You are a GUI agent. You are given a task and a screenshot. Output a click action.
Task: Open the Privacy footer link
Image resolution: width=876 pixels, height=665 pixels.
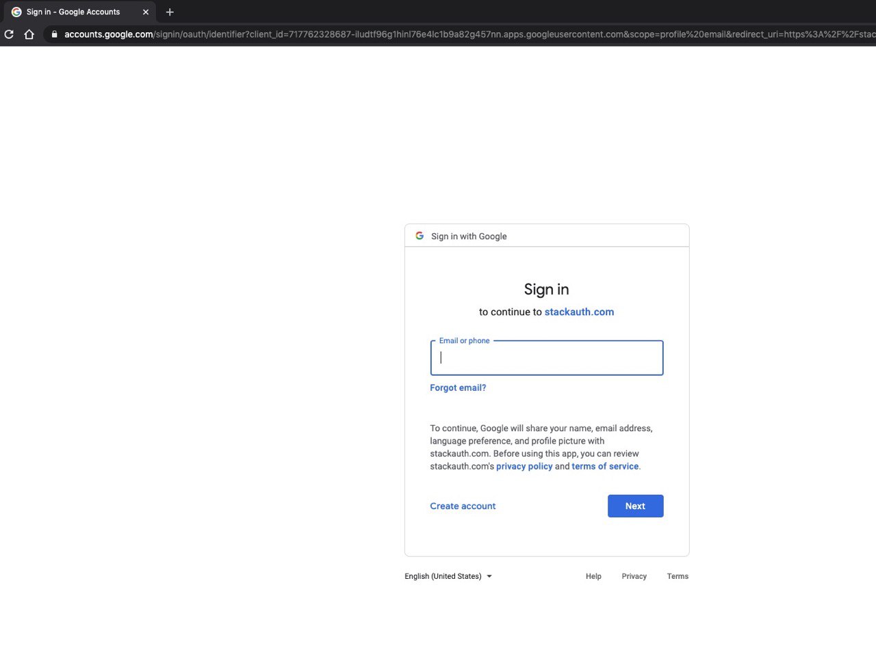point(634,576)
